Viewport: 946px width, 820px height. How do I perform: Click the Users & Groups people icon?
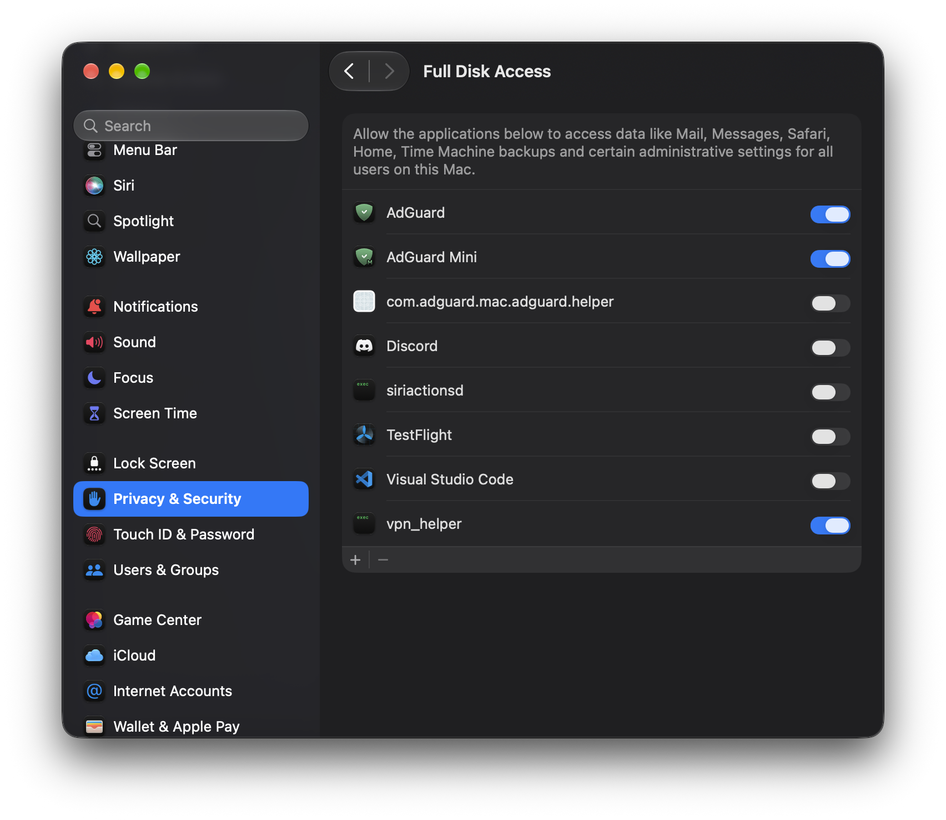click(94, 570)
